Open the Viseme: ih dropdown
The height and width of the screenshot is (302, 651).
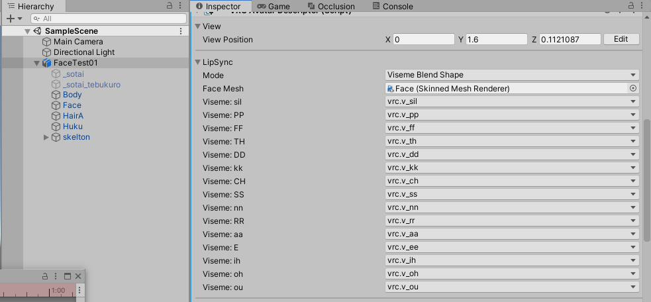click(512, 260)
